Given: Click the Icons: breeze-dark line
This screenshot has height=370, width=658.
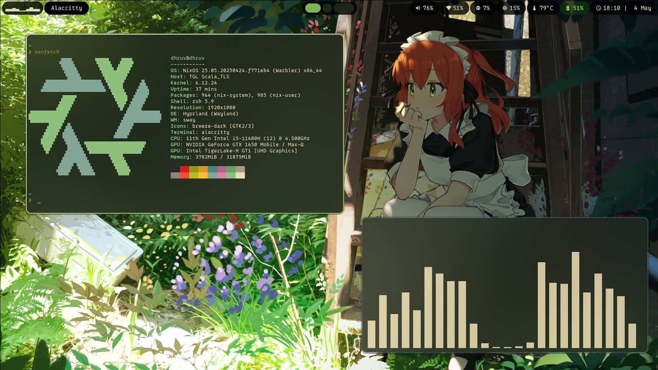Looking at the screenshot, I should point(212,126).
